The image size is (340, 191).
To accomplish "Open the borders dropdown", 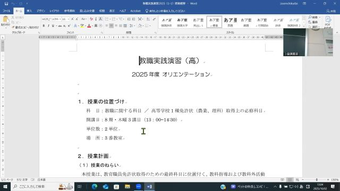I will 150,26.
